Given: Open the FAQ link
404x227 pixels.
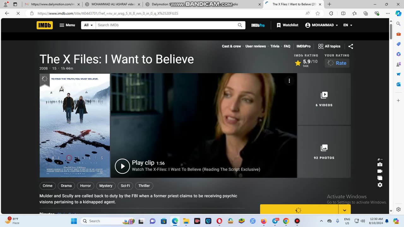Looking at the screenshot, I should (287, 46).
